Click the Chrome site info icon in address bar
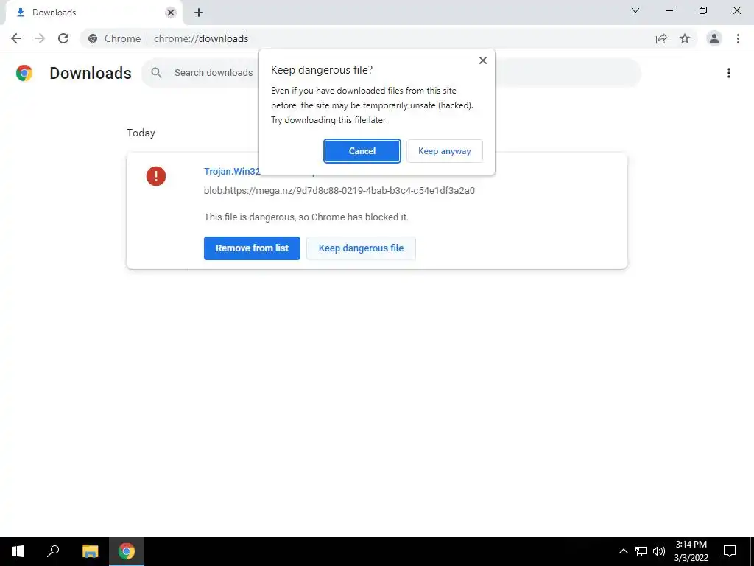This screenshot has width=754, height=566. (94, 38)
